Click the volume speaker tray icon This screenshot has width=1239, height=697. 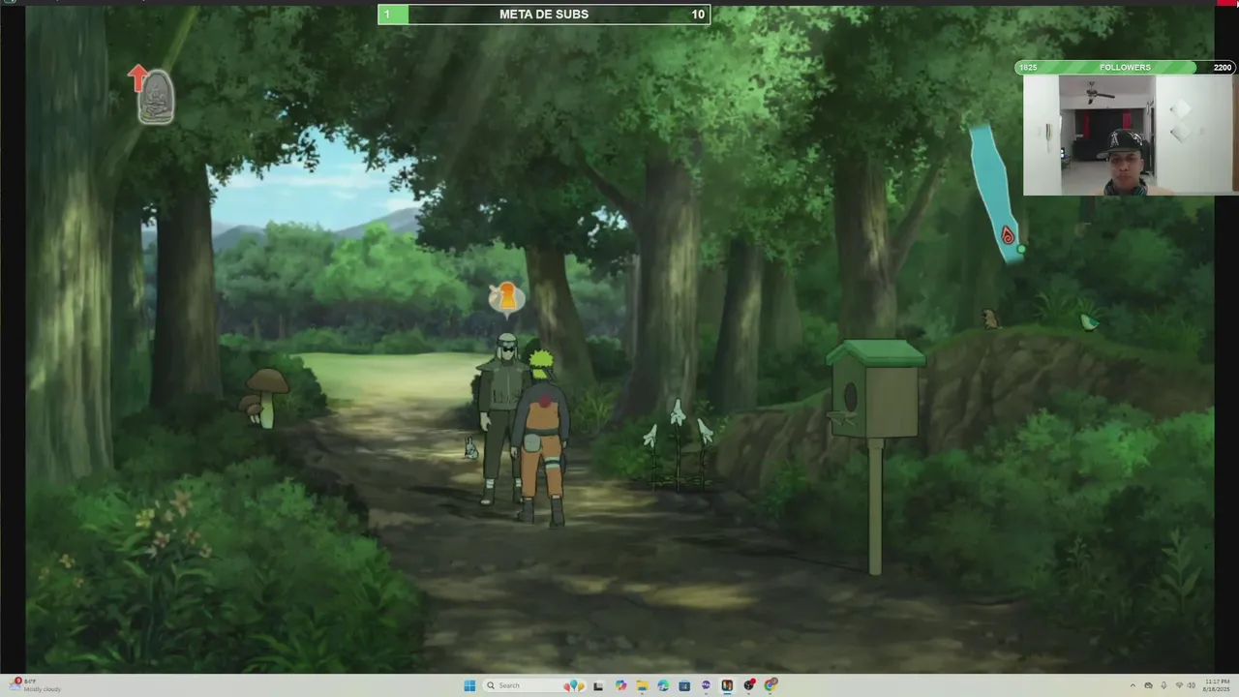pyautogui.click(x=1192, y=685)
